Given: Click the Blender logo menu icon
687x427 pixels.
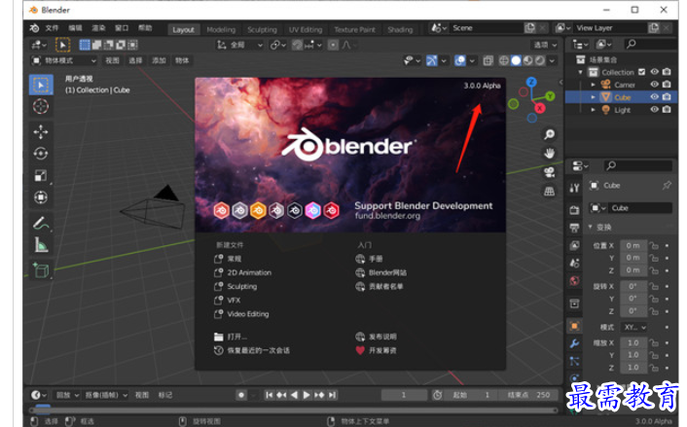Looking at the screenshot, I should [34, 28].
